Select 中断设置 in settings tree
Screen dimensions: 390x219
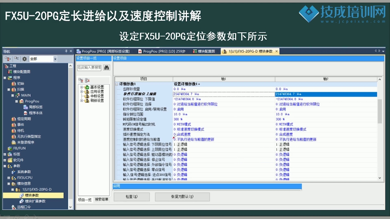pyautogui.click(x=97, y=96)
